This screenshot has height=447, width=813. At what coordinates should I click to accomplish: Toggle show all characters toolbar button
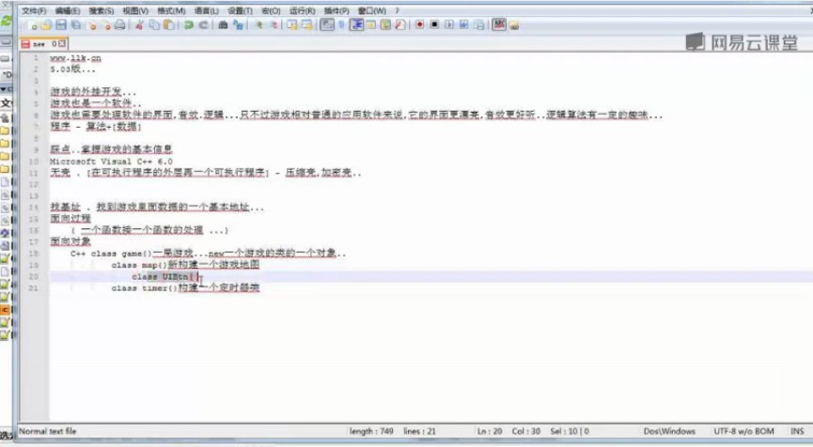(x=341, y=24)
